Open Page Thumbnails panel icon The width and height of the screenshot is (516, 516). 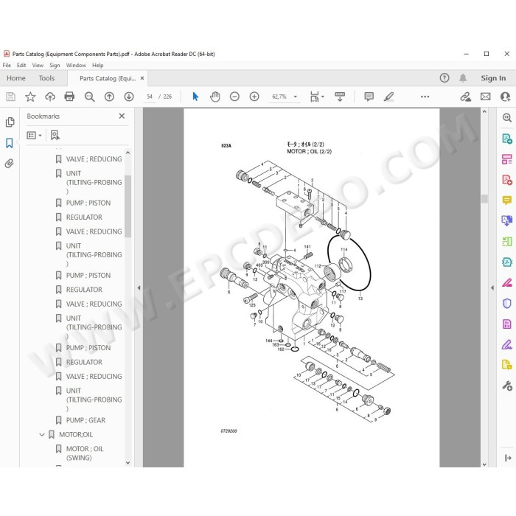[10, 122]
